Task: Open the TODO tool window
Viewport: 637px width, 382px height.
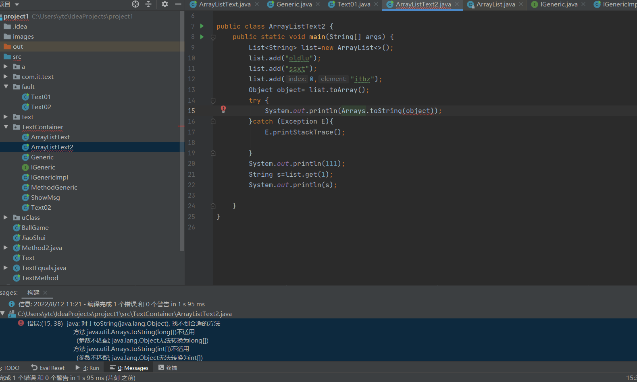Action: click(10, 368)
